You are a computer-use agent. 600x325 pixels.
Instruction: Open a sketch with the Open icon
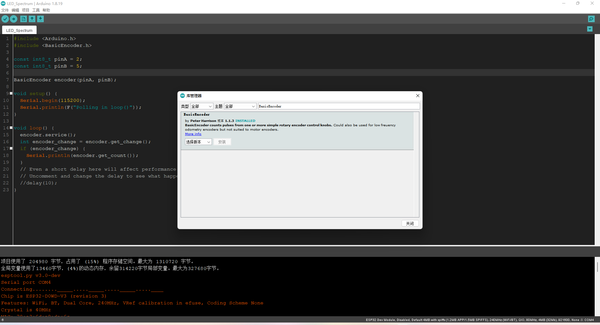(x=32, y=19)
